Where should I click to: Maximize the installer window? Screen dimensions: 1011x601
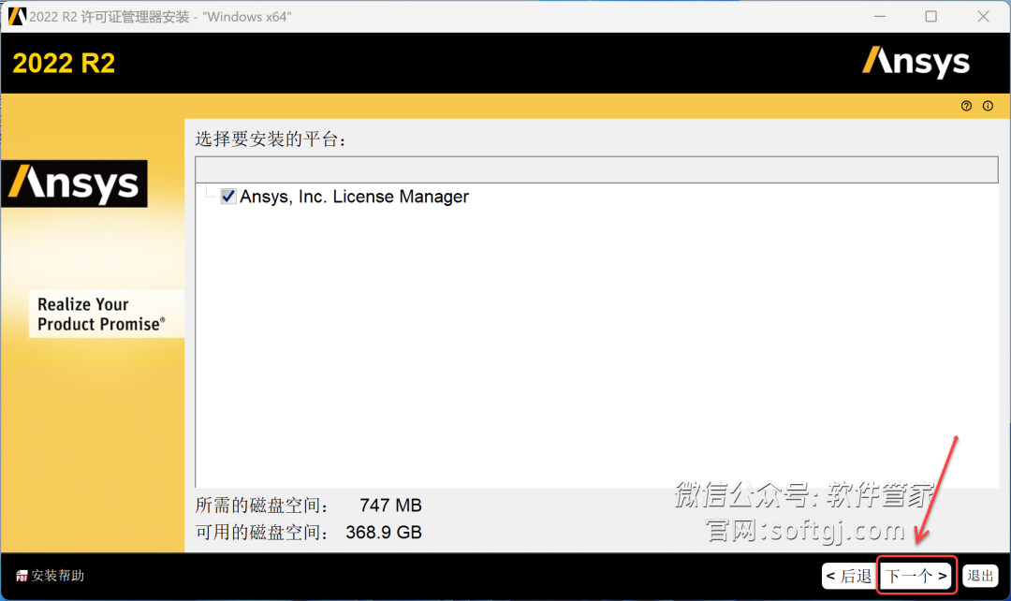pos(931,16)
